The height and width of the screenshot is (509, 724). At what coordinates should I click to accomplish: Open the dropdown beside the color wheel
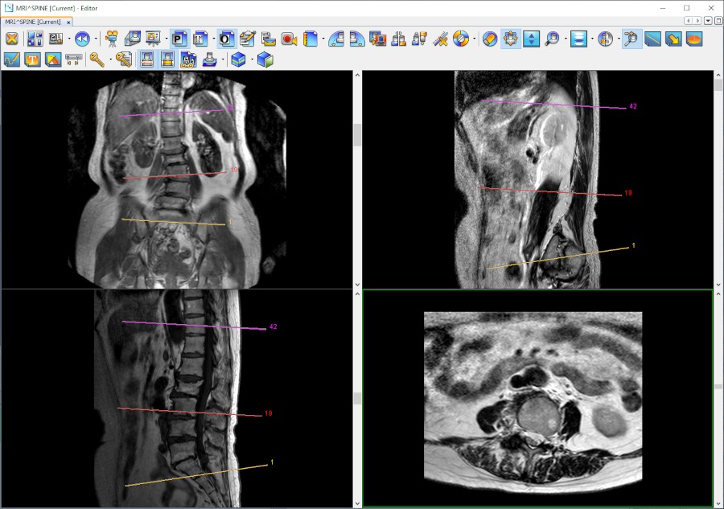click(472, 38)
